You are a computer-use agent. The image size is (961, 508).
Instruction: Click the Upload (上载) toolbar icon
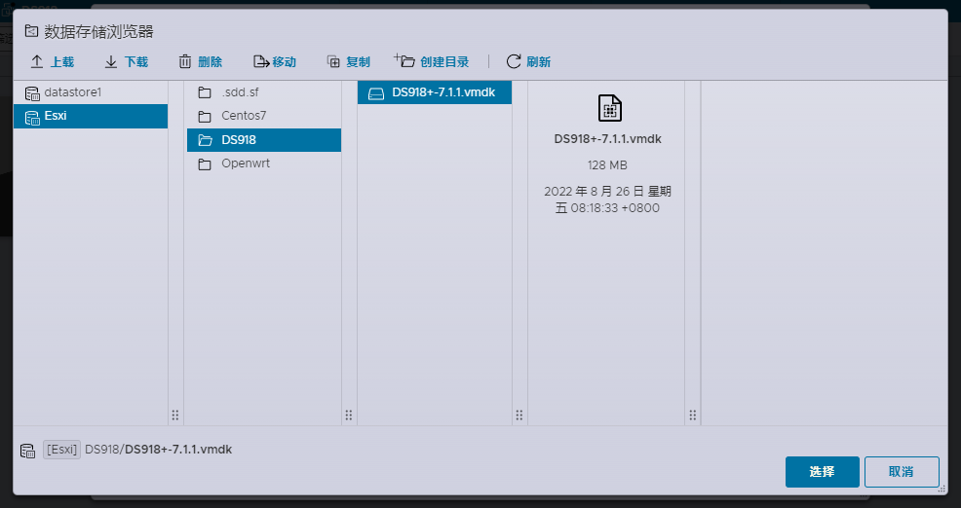[x=37, y=62]
